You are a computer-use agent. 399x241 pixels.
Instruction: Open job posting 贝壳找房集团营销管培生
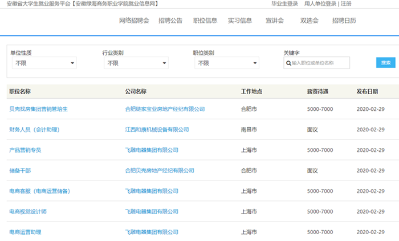38,109
